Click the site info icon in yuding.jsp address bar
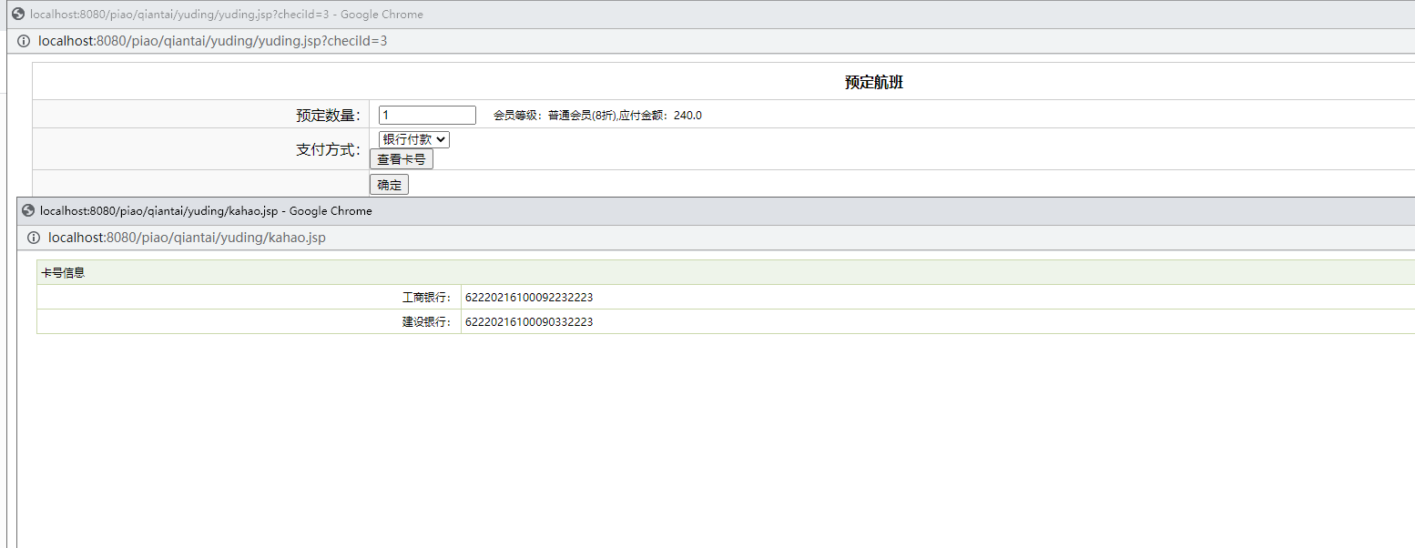The width and height of the screenshot is (1415, 548). (x=23, y=40)
